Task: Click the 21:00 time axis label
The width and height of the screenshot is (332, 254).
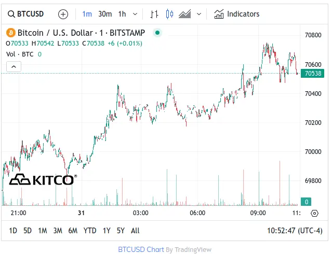Action: click(18, 213)
